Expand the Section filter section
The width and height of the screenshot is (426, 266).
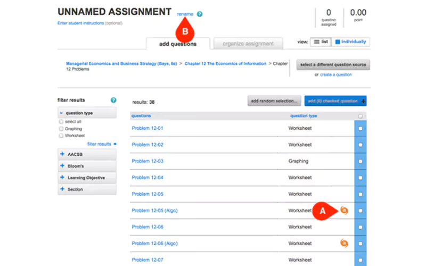click(87, 189)
